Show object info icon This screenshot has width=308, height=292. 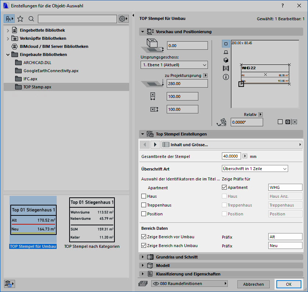click(x=226, y=77)
